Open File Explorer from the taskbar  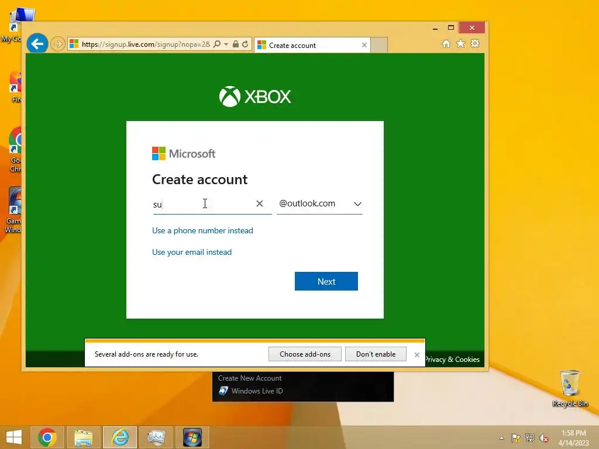[x=84, y=437]
